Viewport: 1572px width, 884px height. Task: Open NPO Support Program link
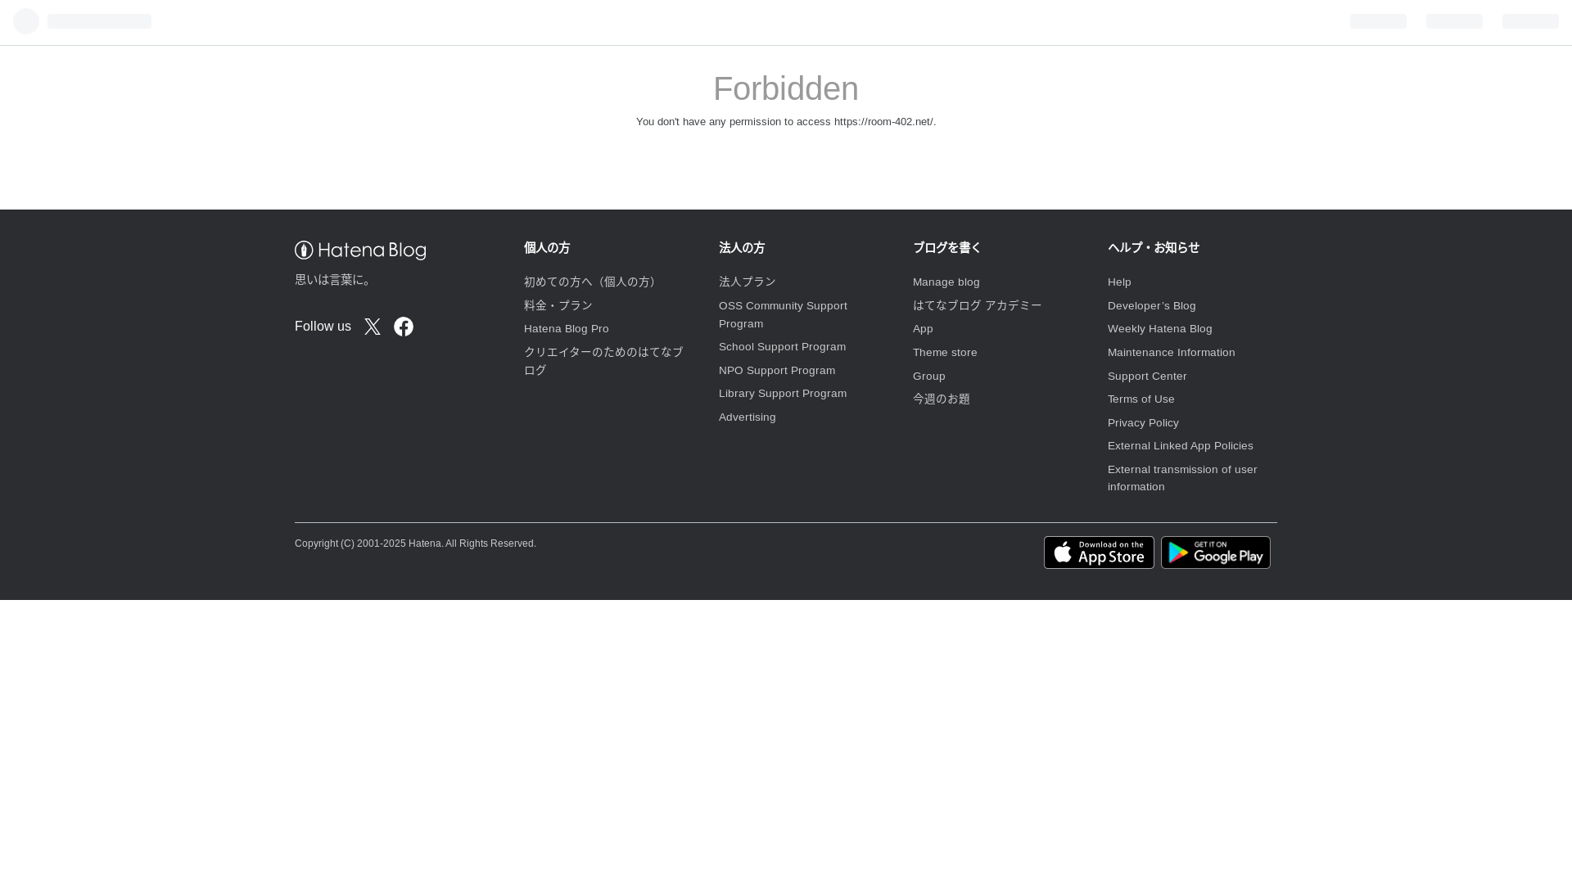click(x=777, y=371)
